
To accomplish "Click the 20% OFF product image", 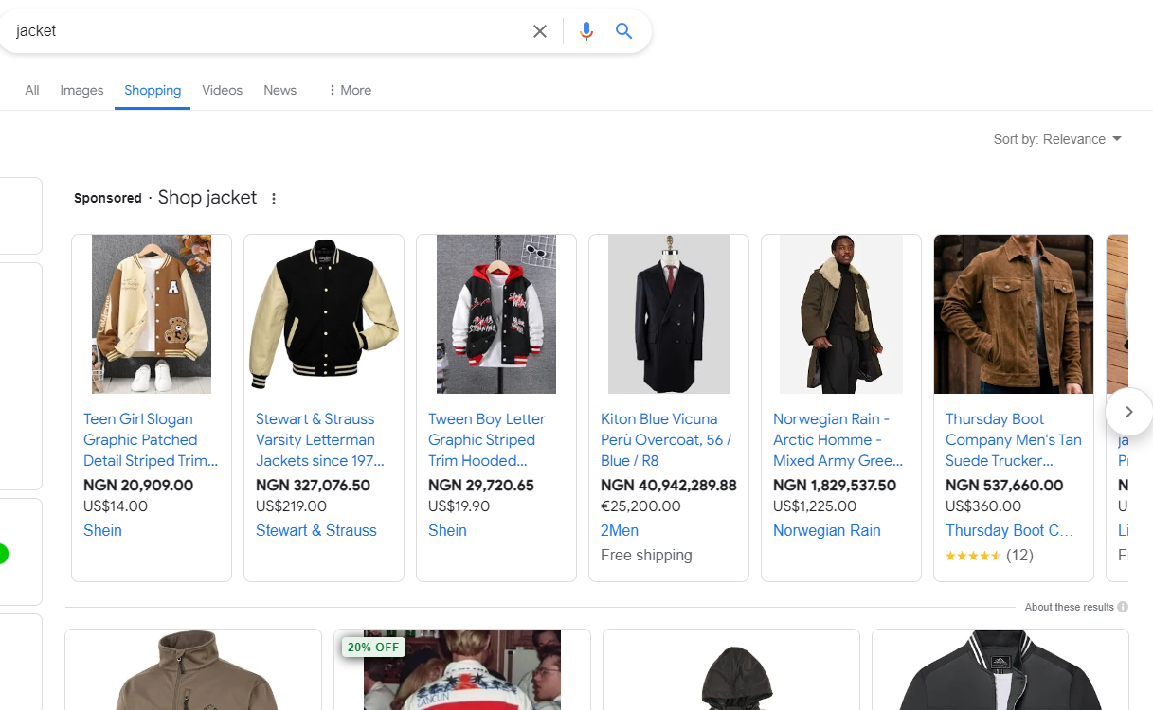I will (462, 670).
